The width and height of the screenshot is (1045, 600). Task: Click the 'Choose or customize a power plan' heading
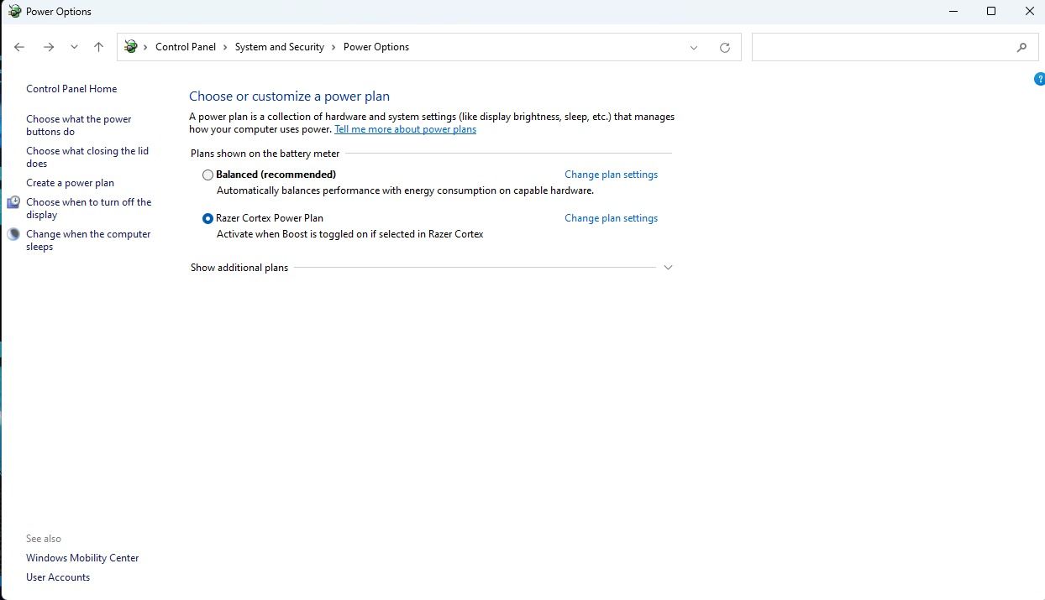tap(289, 97)
